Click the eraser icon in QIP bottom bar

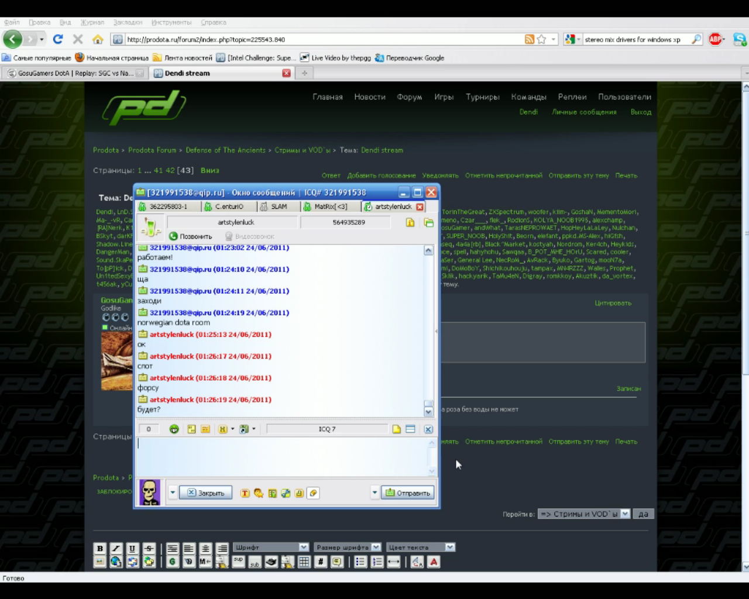point(314,493)
